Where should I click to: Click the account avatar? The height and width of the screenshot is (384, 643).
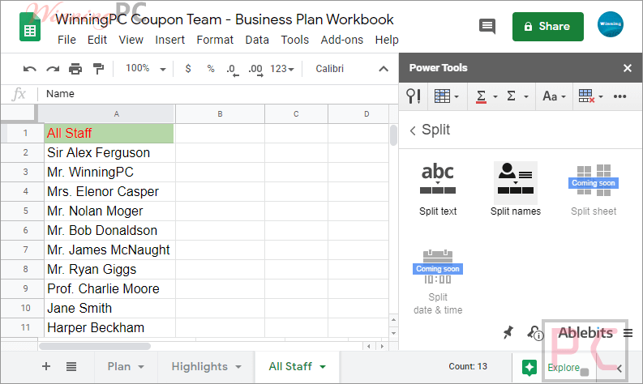click(x=611, y=24)
